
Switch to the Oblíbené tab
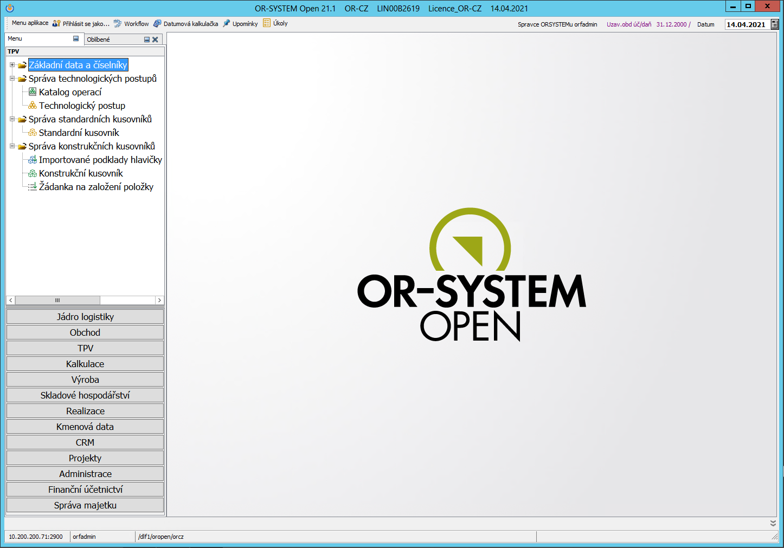pyautogui.click(x=99, y=40)
